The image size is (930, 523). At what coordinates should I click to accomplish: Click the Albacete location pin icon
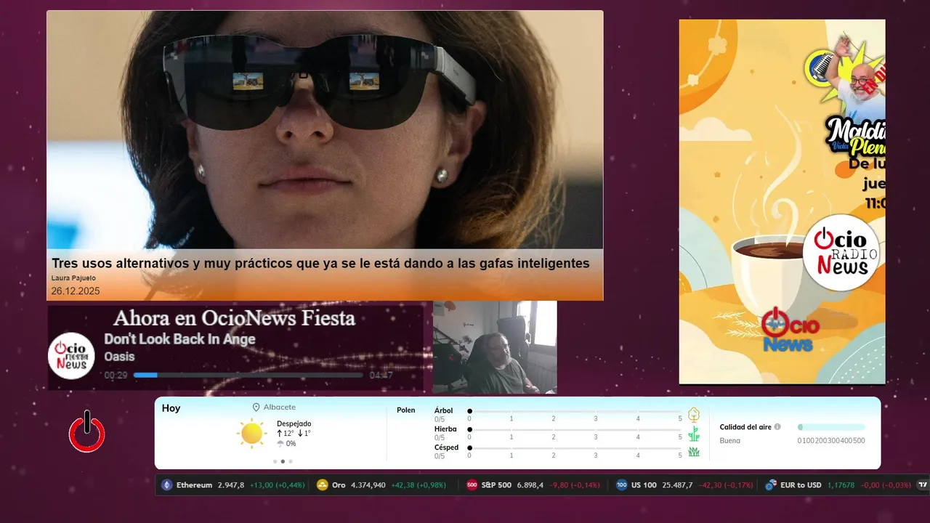256,408
